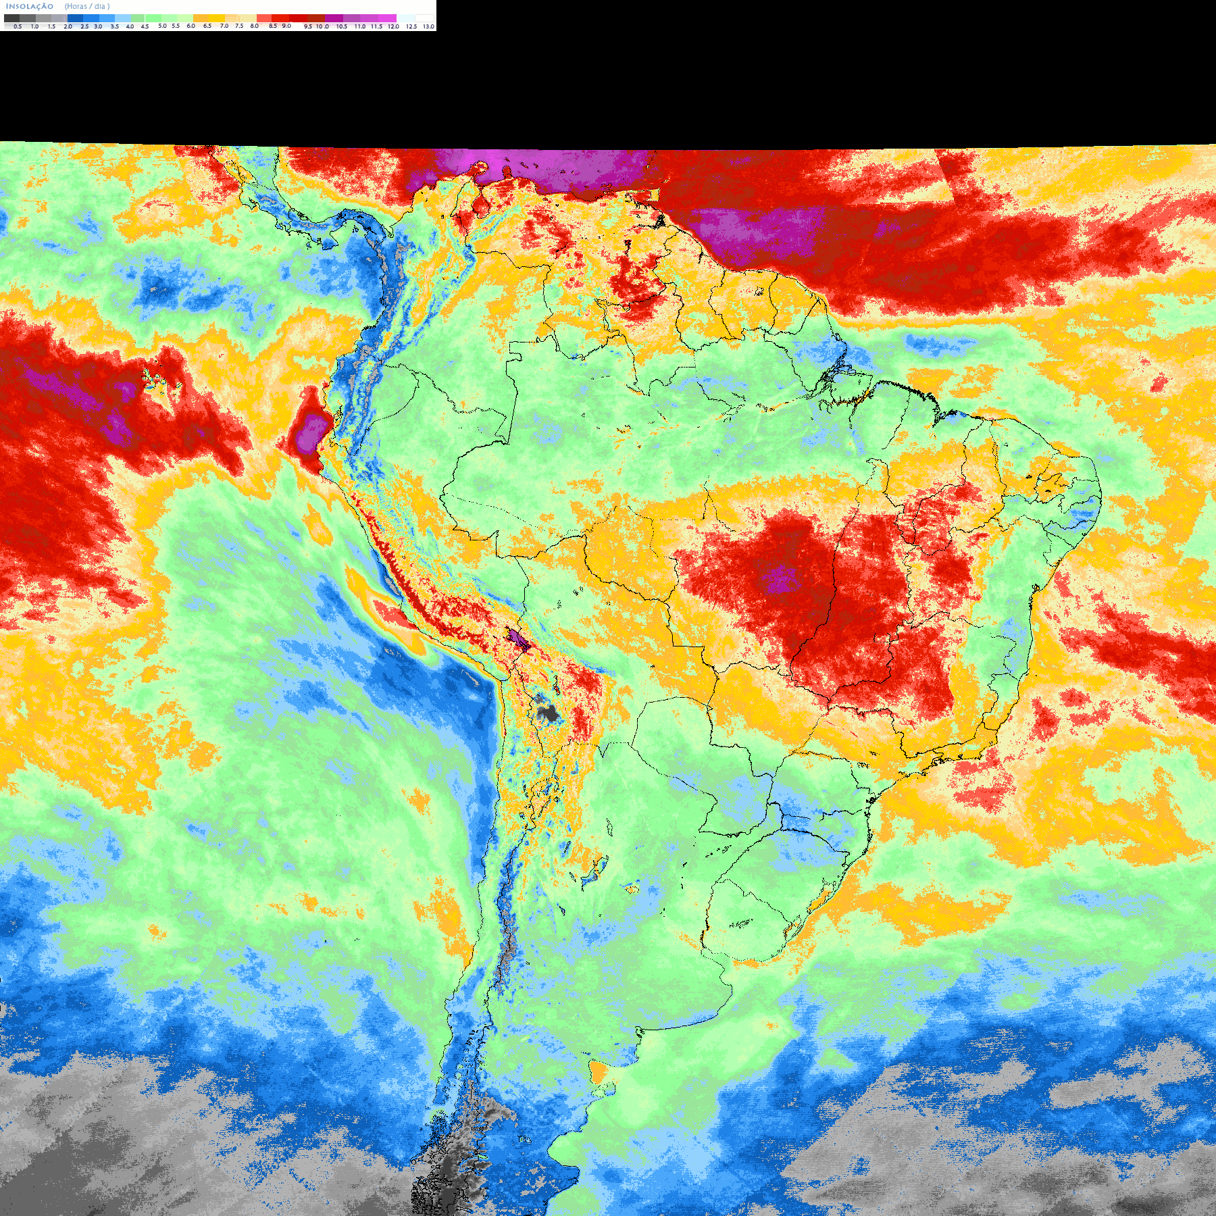Choose the bright magenta swatch before 12.0
1216x1216 pixels.
tap(387, 18)
